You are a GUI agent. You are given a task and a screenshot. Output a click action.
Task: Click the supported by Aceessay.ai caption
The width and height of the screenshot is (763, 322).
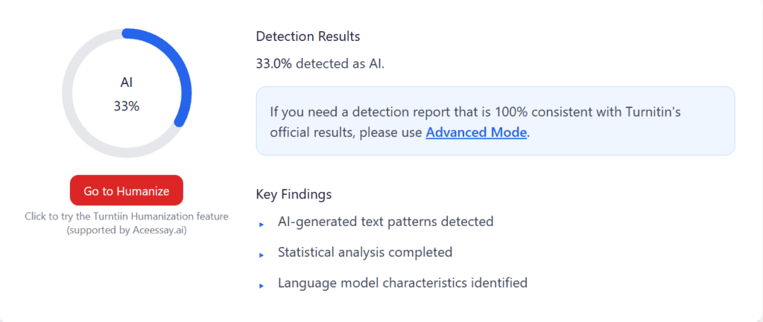click(x=126, y=230)
